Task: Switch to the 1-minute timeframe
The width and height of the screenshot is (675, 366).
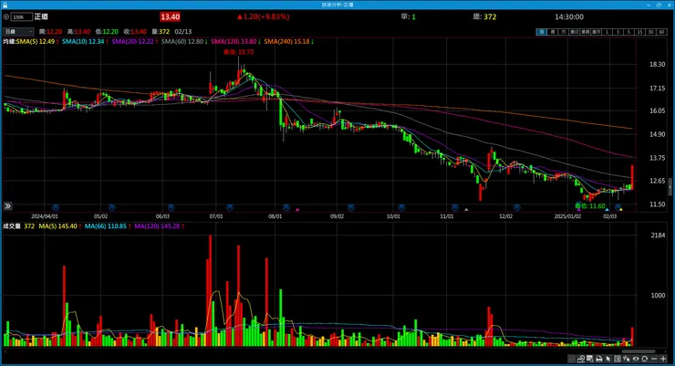Action: click(x=607, y=32)
